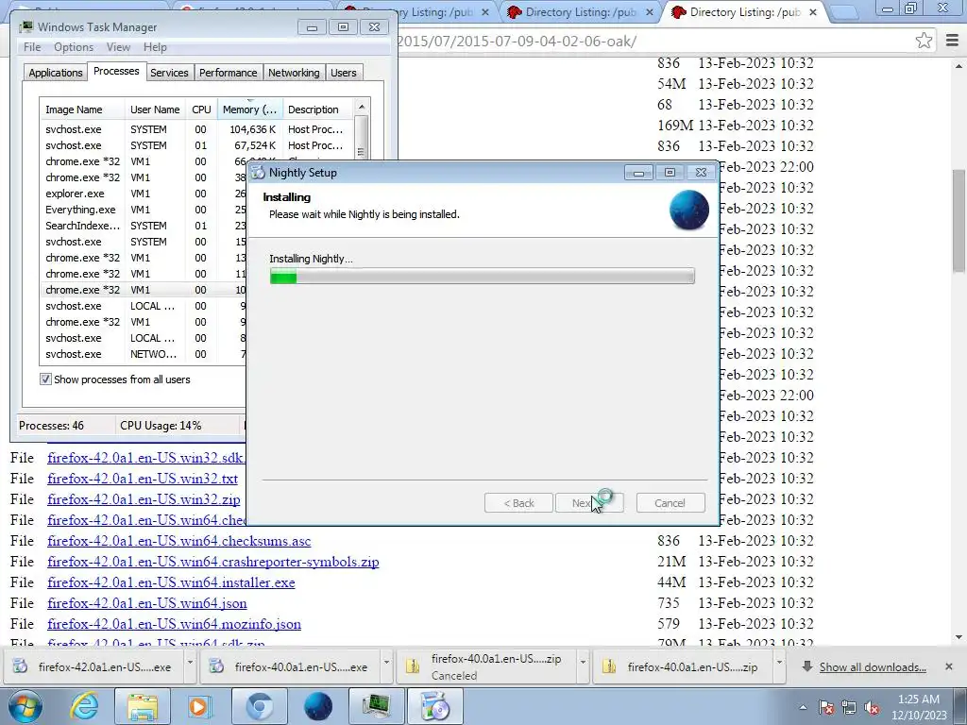Image resolution: width=967 pixels, height=725 pixels.
Task: Click Chrome page vertical scrollbar thumb
Action: (959, 221)
